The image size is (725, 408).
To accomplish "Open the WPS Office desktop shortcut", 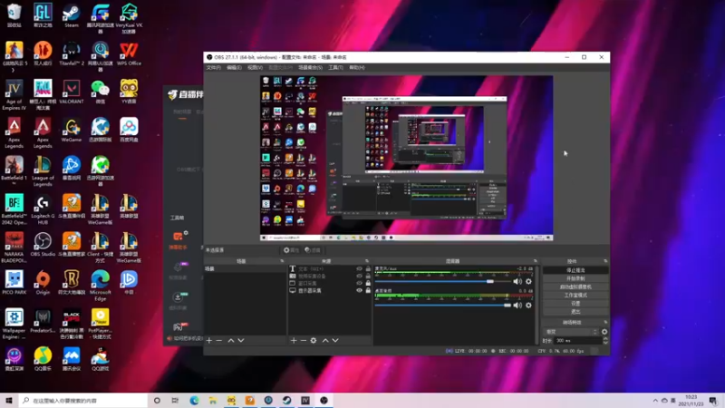I will 129,53.
